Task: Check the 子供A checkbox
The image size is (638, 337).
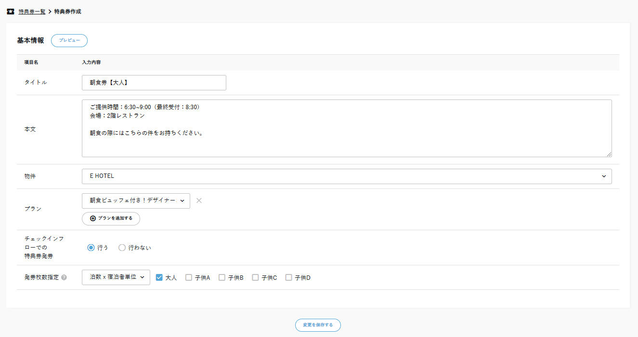Action: tap(189, 277)
